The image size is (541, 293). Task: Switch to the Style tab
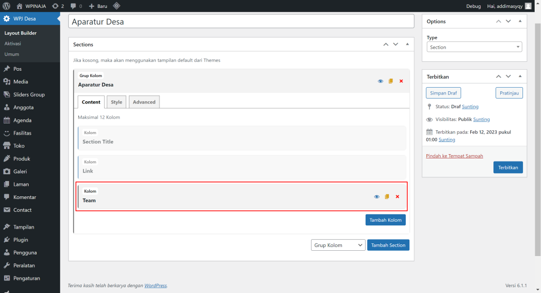[x=116, y=102]
